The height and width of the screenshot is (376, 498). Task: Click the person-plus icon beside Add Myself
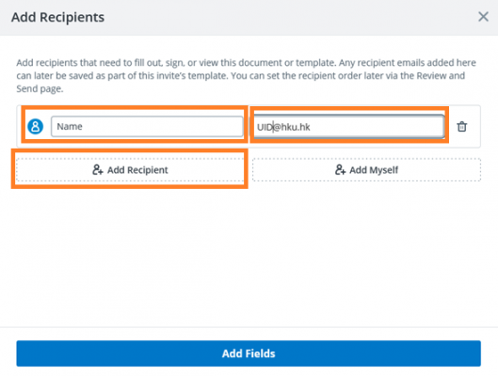pos(340,169)
